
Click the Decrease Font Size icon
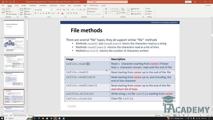click(61, 10)
